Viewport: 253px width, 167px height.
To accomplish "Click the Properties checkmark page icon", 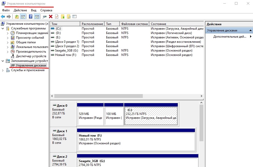I will [x=57, y=16].
